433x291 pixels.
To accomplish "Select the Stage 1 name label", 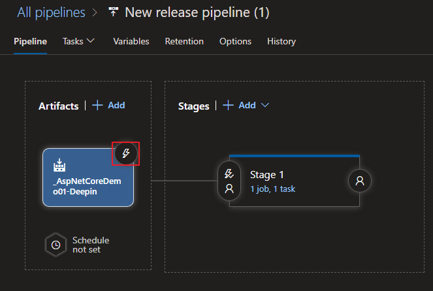I will tap(267, 174).
